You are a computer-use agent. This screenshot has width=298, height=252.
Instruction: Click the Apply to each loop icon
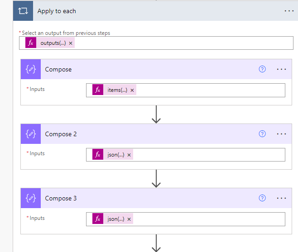click(22, 11)
